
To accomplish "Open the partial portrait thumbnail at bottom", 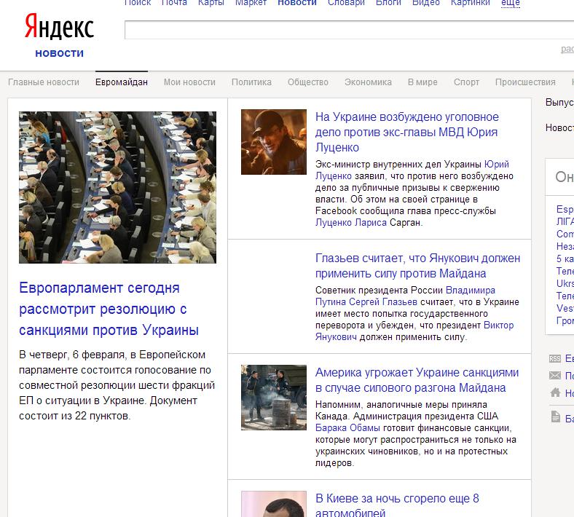I will click(274, 504).
